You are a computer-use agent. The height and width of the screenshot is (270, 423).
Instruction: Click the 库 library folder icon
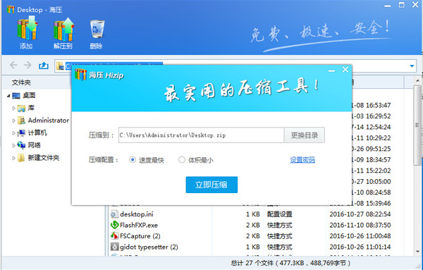pyautogui.click(x=21, y=108)
